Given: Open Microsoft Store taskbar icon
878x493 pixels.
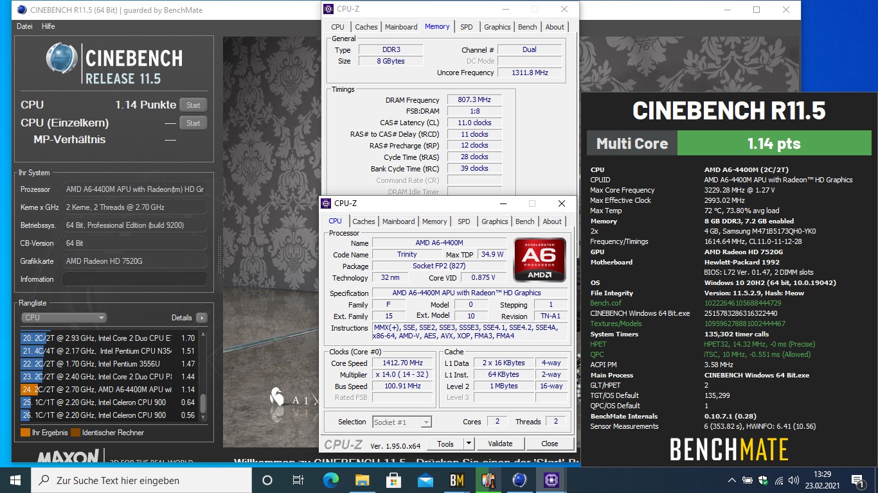Looking at the screenshot, I should [393, 480].
